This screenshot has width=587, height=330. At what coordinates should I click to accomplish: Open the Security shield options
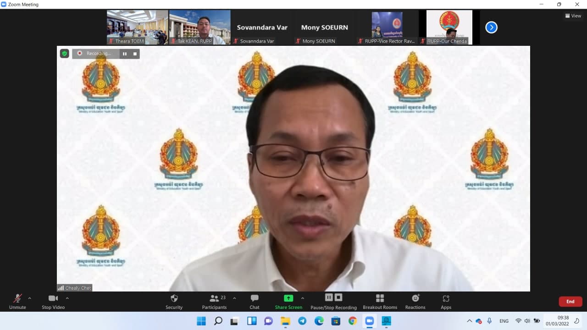point(174,302)
